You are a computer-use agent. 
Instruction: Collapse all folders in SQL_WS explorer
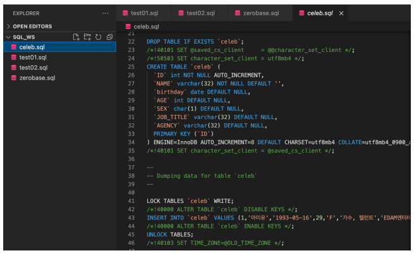(x=109, y=37)
